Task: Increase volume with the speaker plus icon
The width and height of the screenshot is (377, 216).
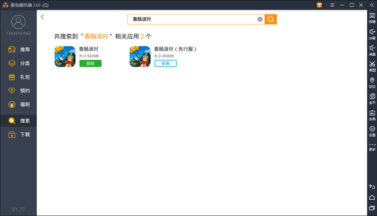Action: (372, 33)
